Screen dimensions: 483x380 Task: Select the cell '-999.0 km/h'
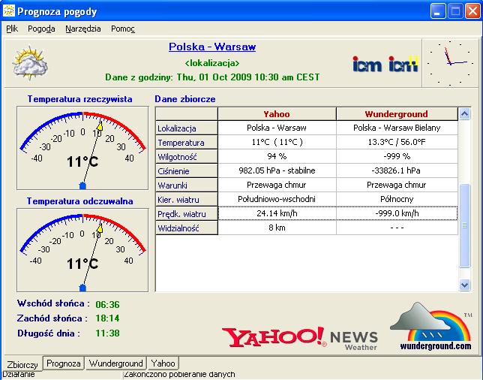[x=397, y=213]
